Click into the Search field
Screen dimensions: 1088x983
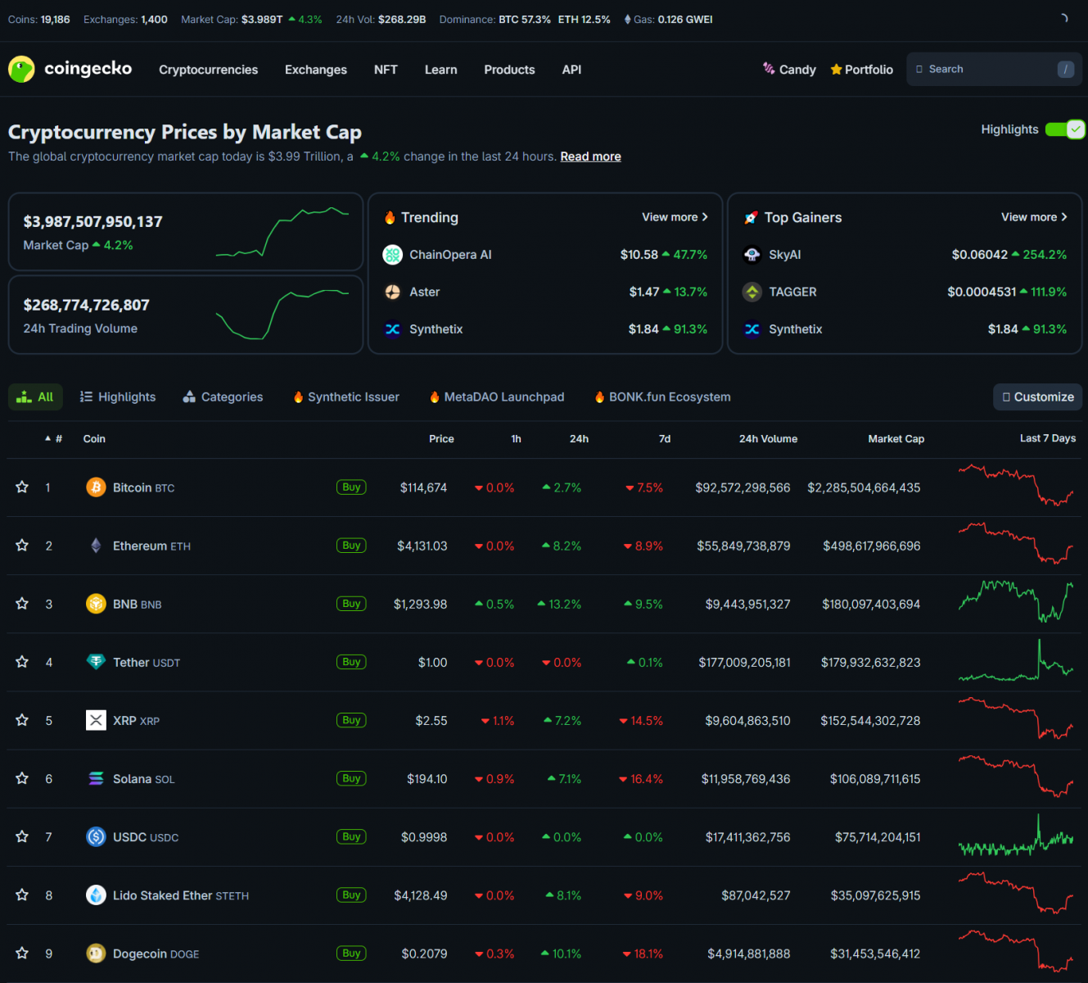point(986,70)
